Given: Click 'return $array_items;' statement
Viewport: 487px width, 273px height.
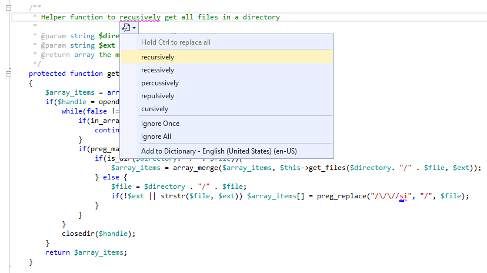Looking at the screenshot, I should coord(86,252).
